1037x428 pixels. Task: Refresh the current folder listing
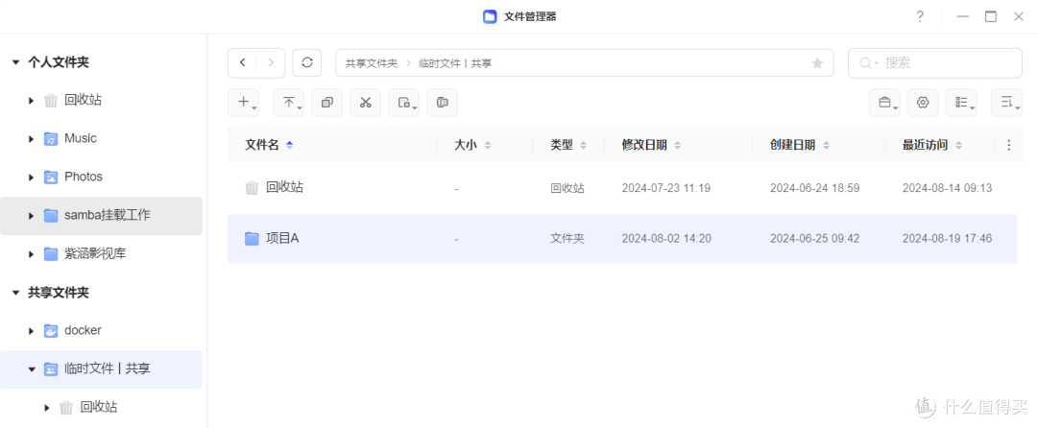click(307, 62)
